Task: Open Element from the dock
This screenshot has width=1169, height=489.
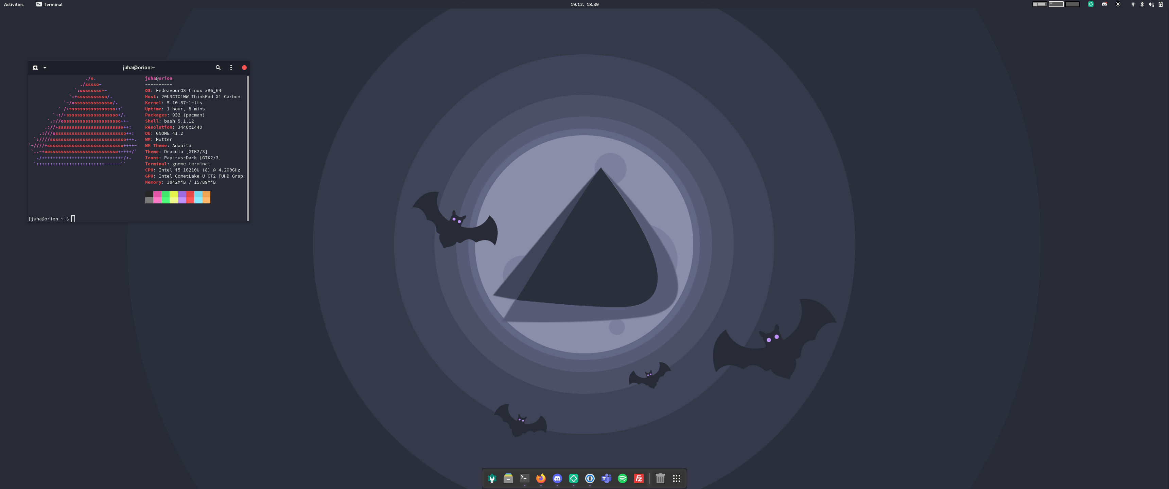Action: click(x=574, y=478)
